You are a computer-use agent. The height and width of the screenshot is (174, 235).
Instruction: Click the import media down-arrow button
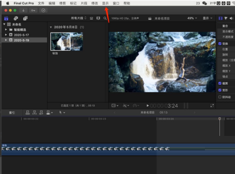(x=23, y=10)
